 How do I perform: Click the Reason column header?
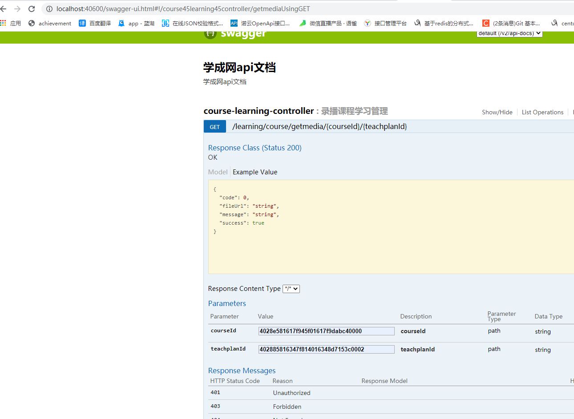pos(283,381)
